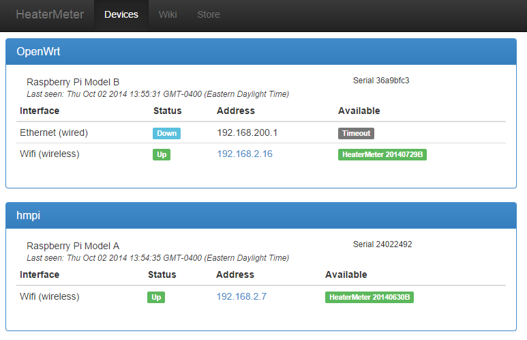
Task: Open the Store nav item
Action: (209, 14)
